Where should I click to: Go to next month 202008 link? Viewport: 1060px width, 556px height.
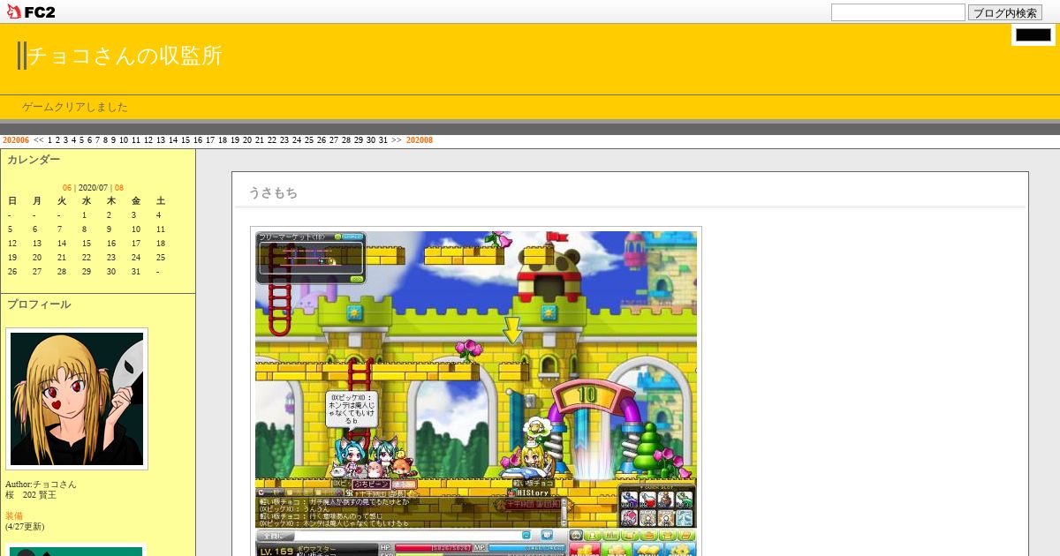(420, 140)
